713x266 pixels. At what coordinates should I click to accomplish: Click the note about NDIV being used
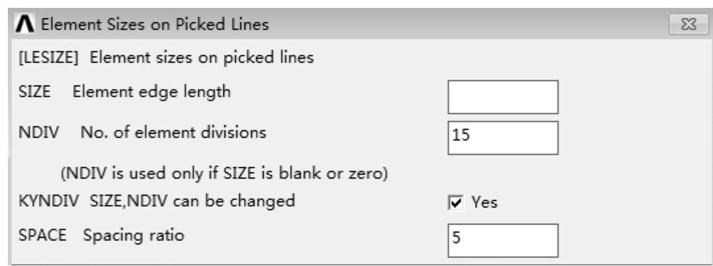(x=210, y=174)
